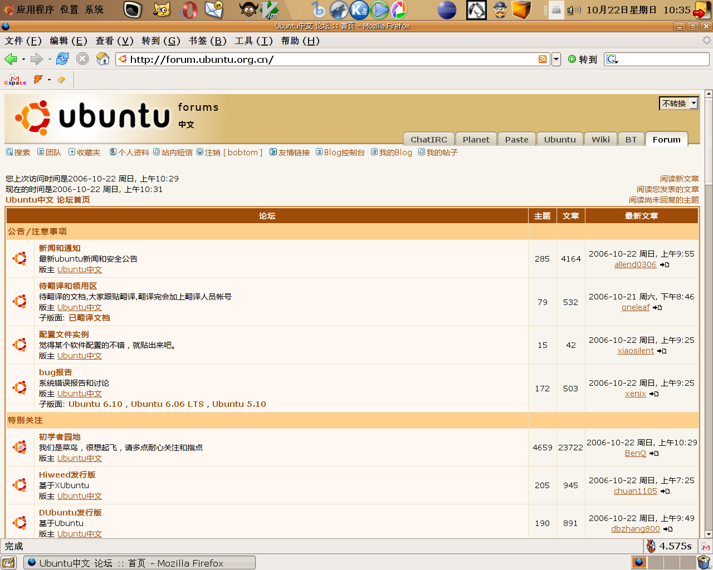Click the 转到 go button beside the address bar
Viewport: 713px width, 570px height.
[583, 59]
